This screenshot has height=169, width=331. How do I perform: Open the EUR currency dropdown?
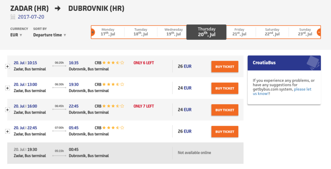click(16, 35)
